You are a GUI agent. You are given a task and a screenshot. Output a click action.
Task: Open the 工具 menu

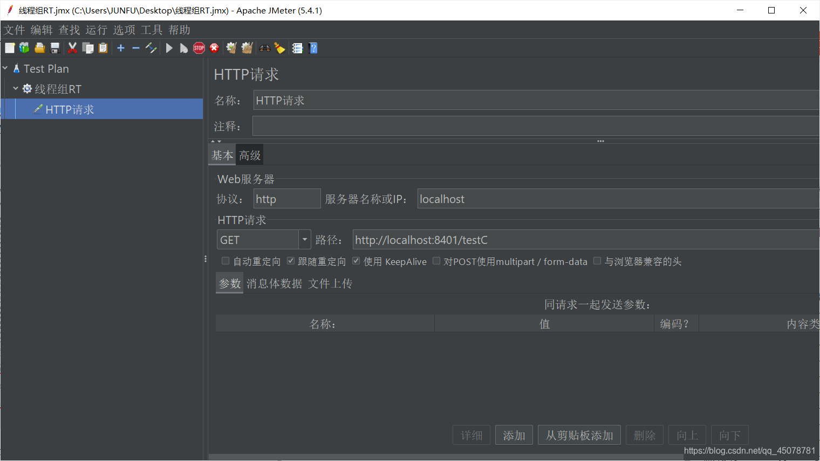pos(152,30)
